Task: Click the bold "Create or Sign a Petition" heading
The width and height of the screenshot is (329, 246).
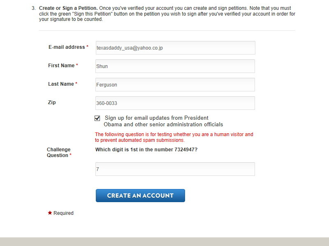Action: [68, 8]
